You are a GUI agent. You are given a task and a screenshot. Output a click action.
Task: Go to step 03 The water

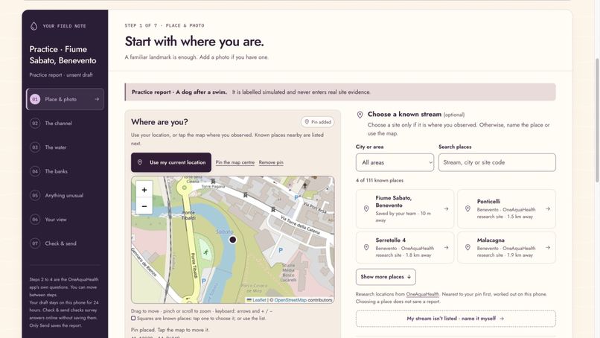pos(65,147)
